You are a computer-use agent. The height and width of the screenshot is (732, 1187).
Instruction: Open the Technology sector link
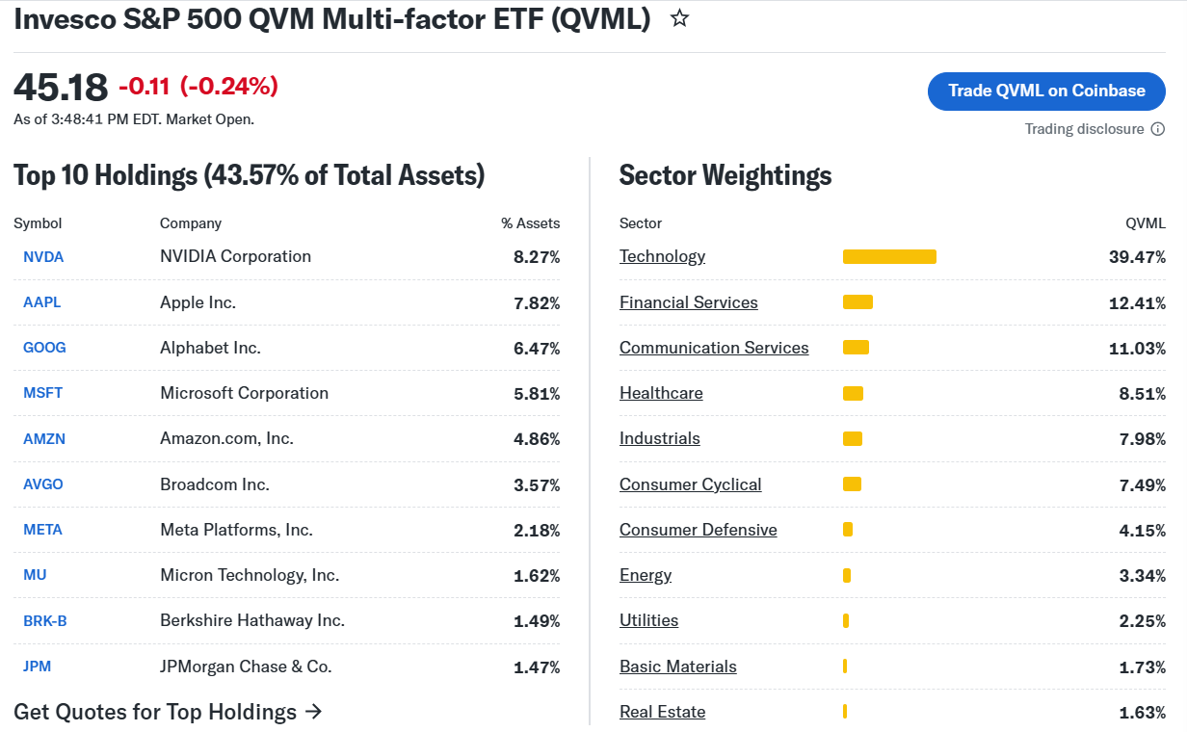click(662, 256)
